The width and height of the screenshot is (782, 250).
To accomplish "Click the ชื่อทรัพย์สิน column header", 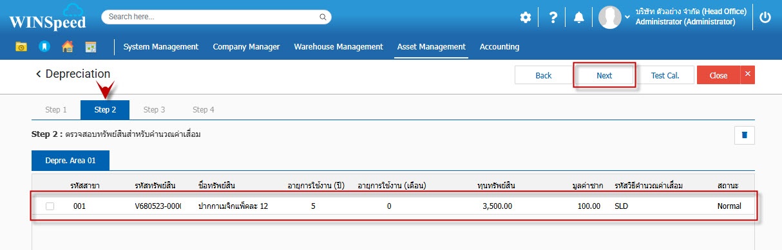I will pyautogui.click(x=217, y=186).
